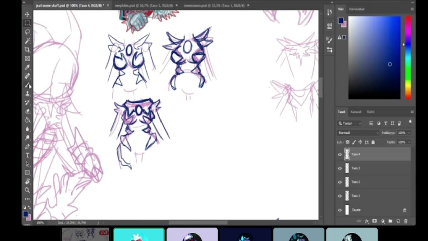The width and height of the screenshot is (428, 241).
Task: Show the extra tools ellipsis menu
Action: (x=27, y=199)
